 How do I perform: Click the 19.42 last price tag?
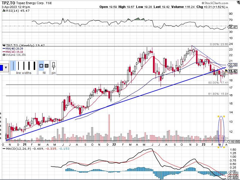233,71
